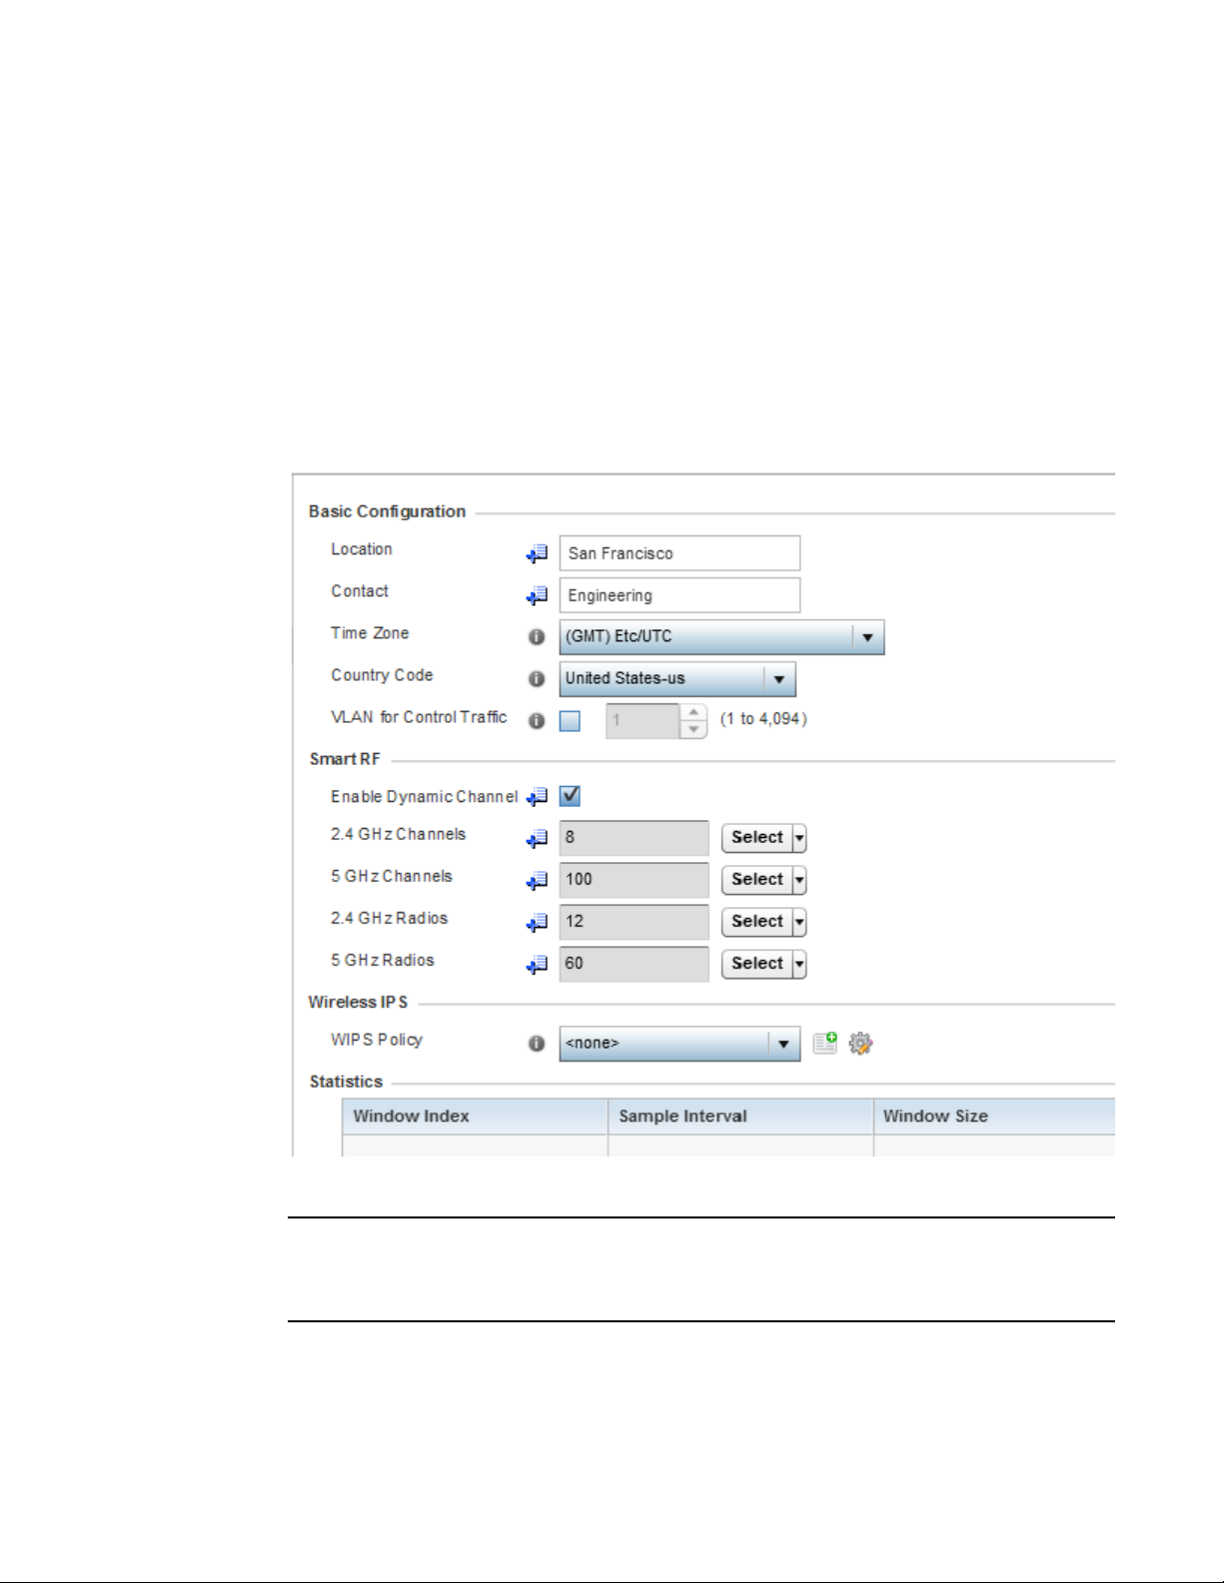The height and width of the screenshot is (1583, 1224).
Task: Click 5 GHz Channels field showing 100
Action: pyautogui.click(x=633, y=880)
